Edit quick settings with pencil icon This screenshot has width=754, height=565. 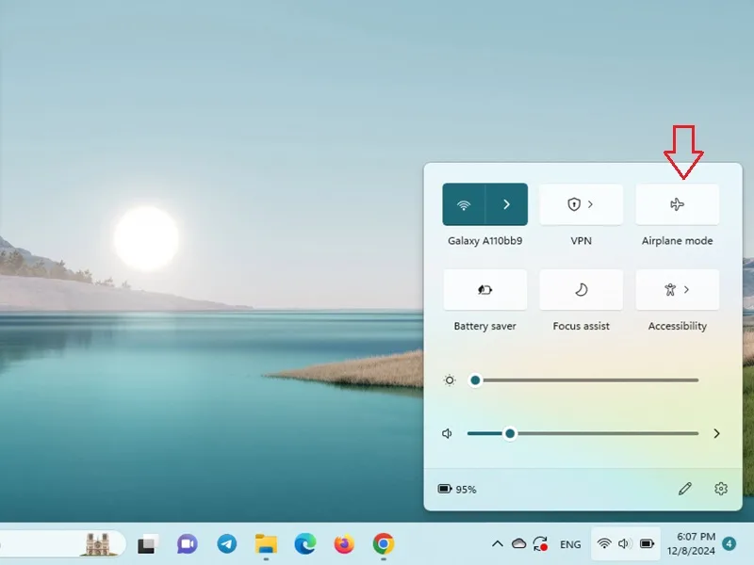(685, 489)
